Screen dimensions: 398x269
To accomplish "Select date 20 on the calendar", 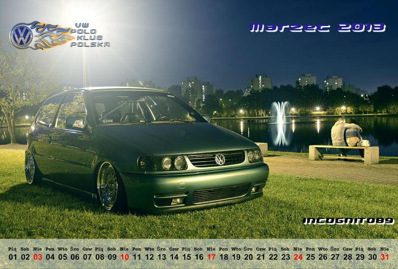I will [248, 257].
